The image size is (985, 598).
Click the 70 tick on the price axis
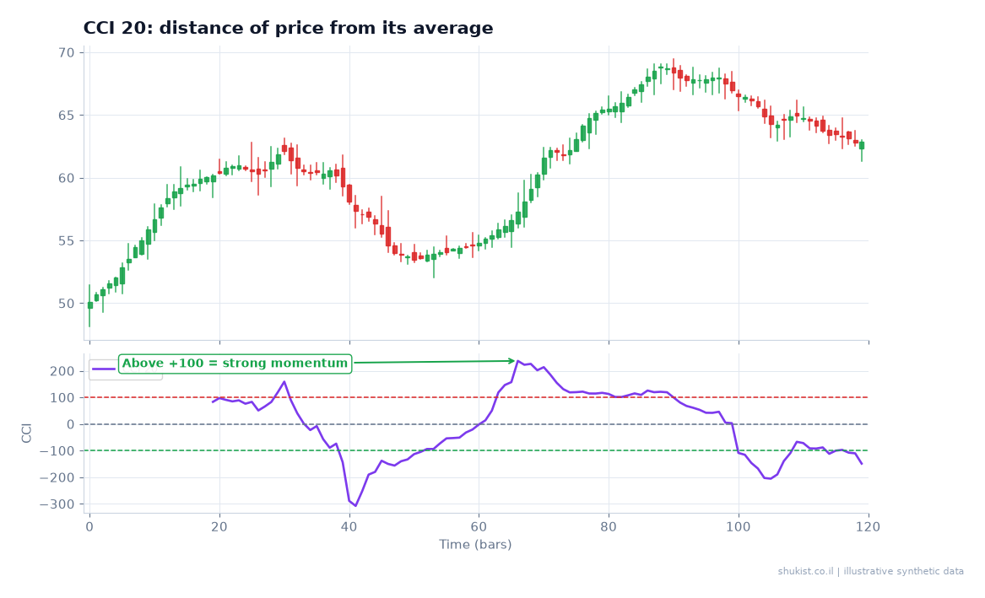point(67,52)
